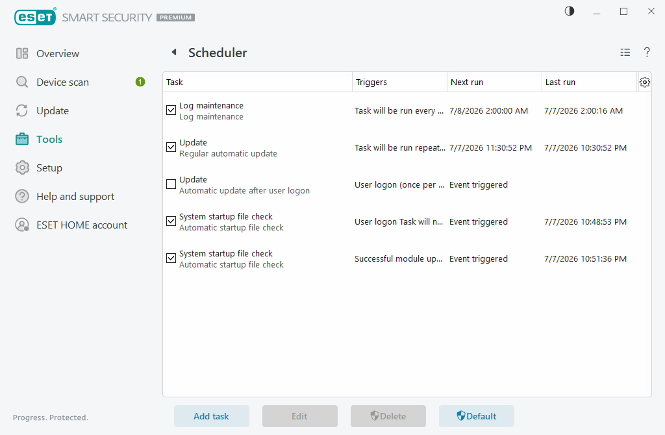The height and width of the screenshot is (435, 665).
Task: Click last run '7/7/2026 2:00:16 AM'
Action: [584, 110]
